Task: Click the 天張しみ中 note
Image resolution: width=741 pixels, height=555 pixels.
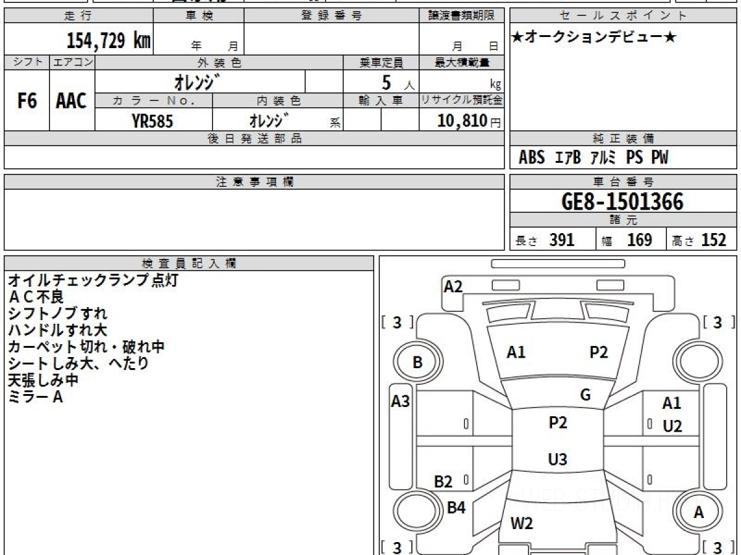Action: pos(43,380)
